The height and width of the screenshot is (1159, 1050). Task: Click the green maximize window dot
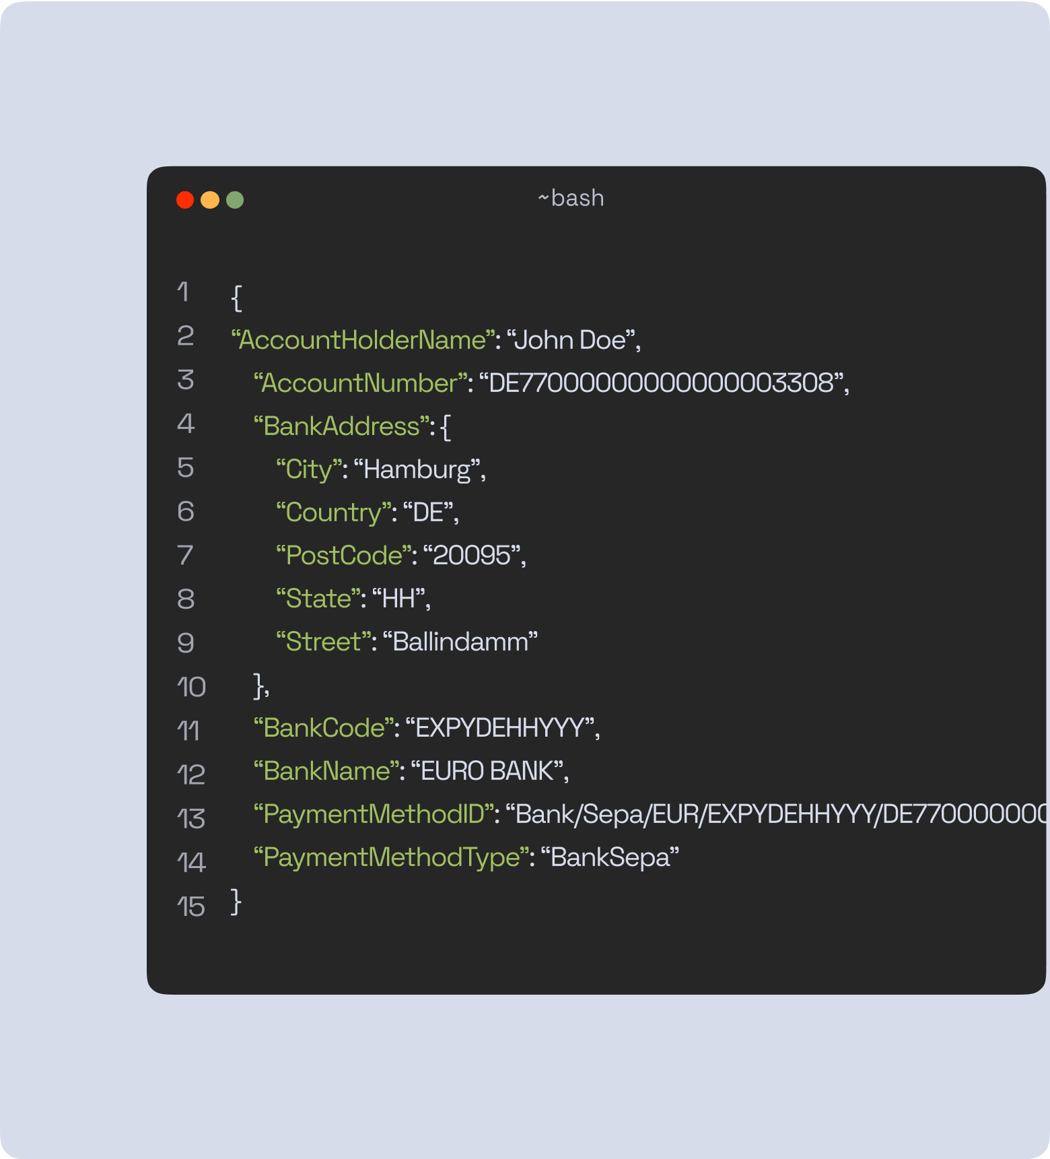click(x=235, y=200)
